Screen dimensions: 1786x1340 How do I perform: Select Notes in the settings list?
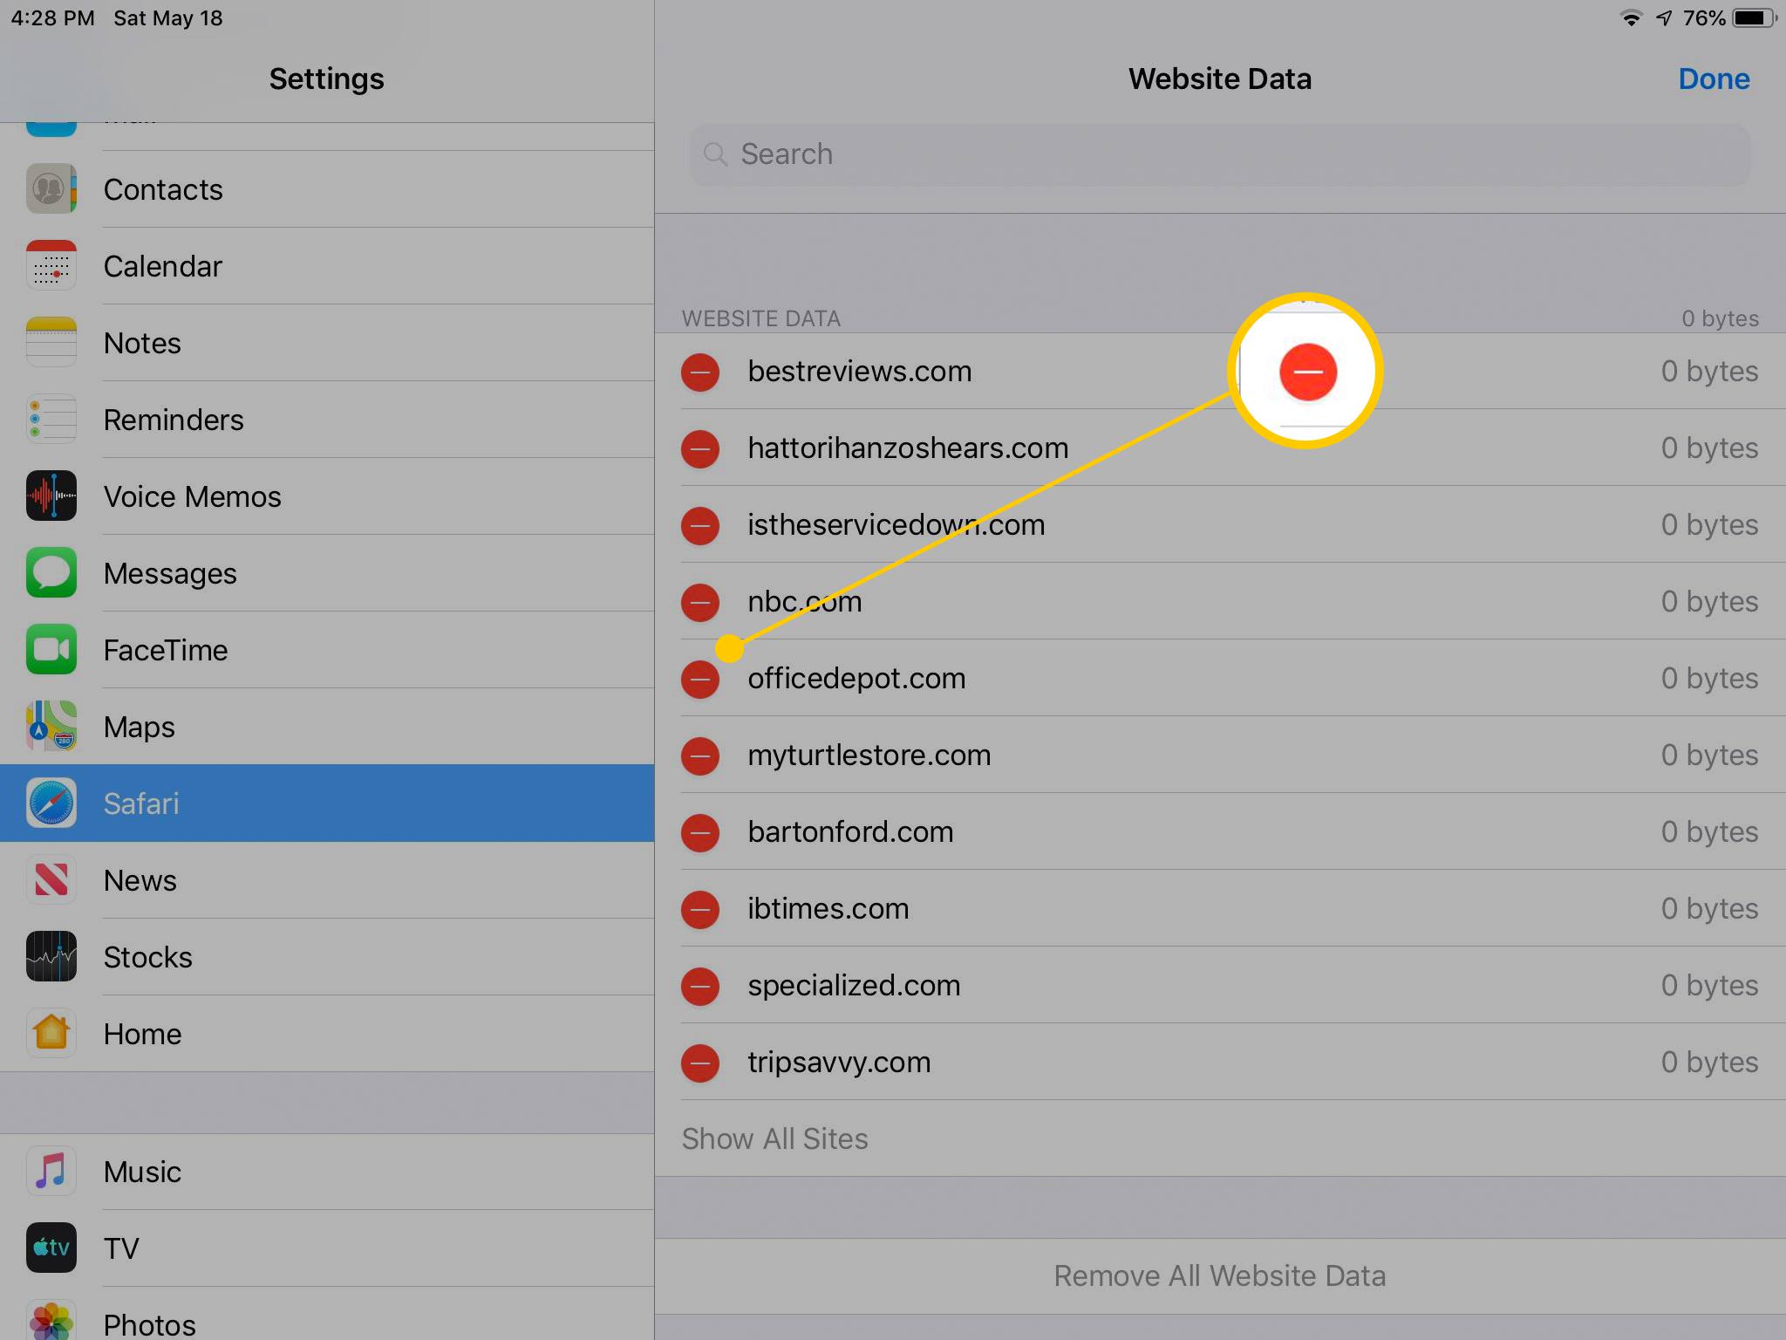tap(327, 343)
